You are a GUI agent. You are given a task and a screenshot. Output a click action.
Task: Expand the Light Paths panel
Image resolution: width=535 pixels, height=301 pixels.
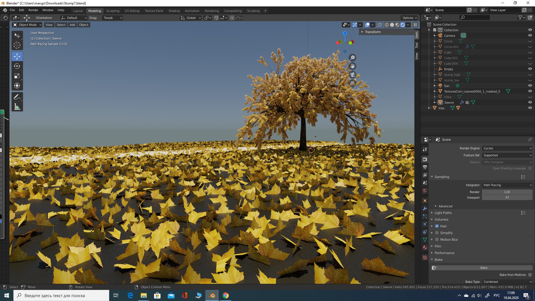click(x=443, y=213)
